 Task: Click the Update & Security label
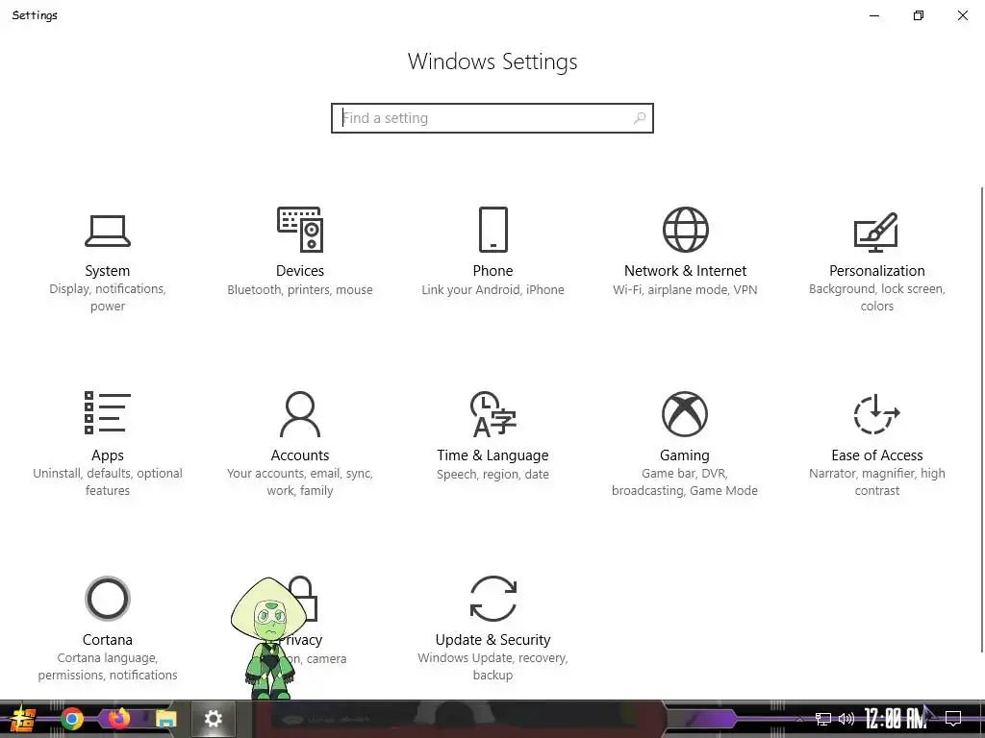coord(493,640)
